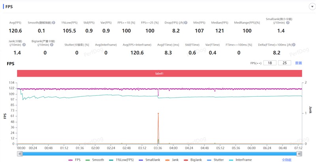Click the left handle of time range slider
This screenshot has height=162, width=316.
[20, 154]
